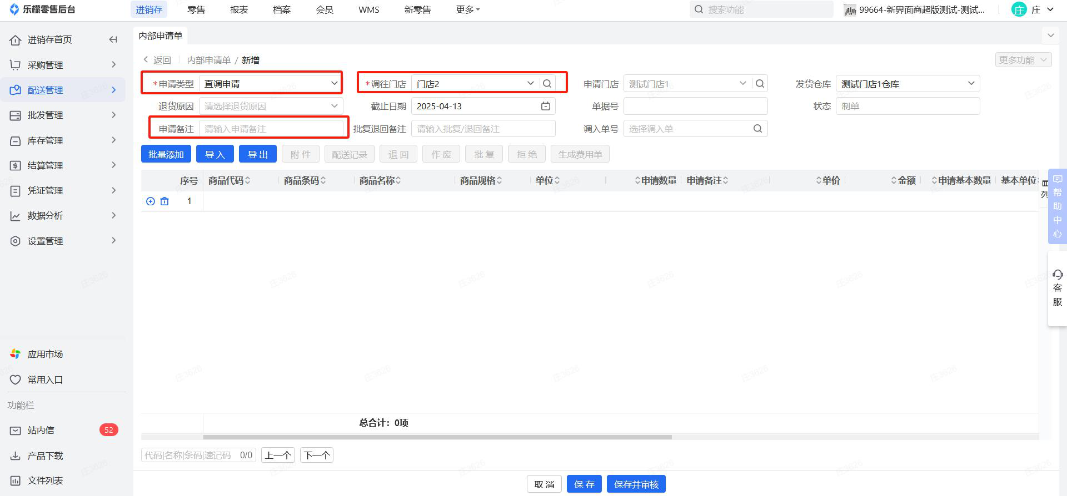The width and height of the screenshot is (1067, 496).
Task: Click the delete row trash icon
Action: [164, 201]
